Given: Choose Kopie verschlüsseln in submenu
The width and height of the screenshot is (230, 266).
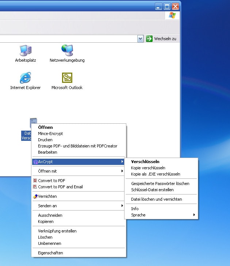Looking at the screenshot, I should [161, 168].
